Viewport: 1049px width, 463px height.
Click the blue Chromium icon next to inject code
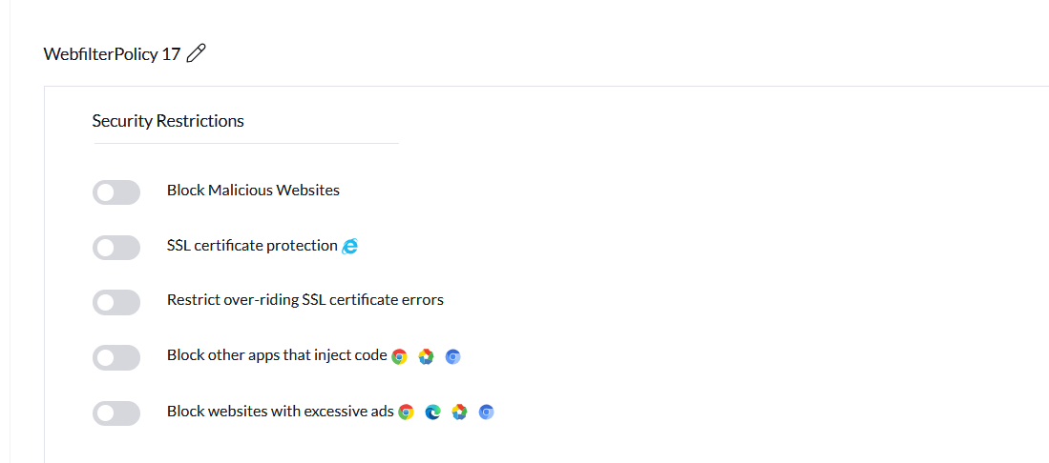point(453,356)
